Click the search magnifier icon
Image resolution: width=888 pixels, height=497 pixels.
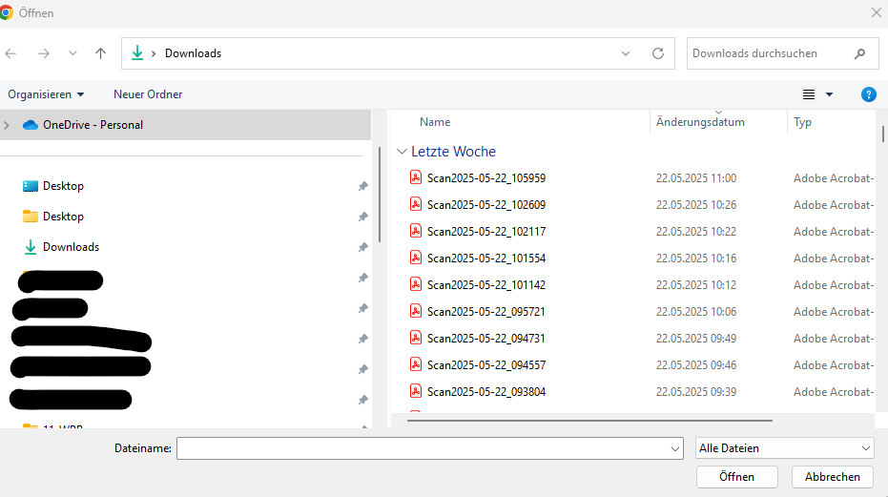859,53
